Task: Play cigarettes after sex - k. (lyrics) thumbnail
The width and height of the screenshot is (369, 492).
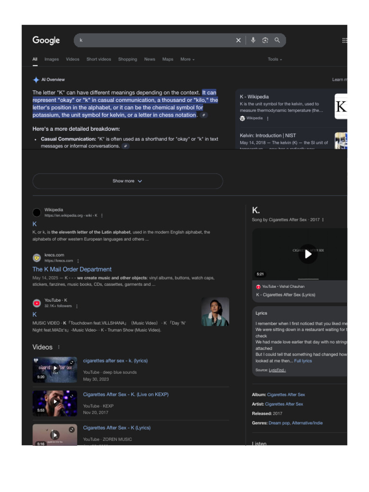Action: (55, 369)
